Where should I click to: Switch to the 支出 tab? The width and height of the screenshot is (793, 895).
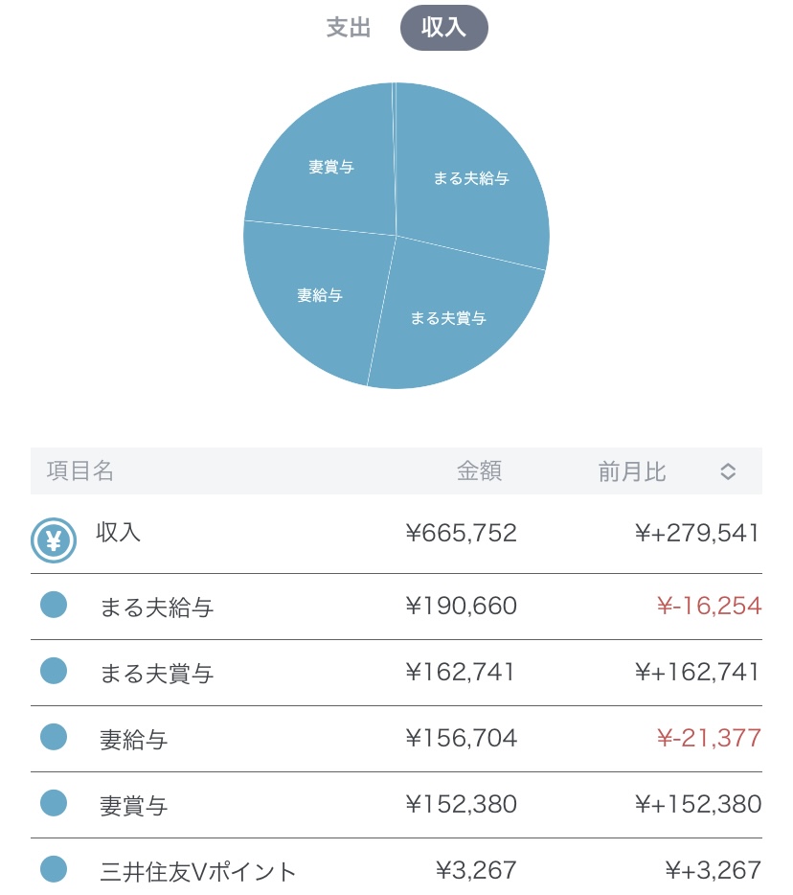point(349,28)
